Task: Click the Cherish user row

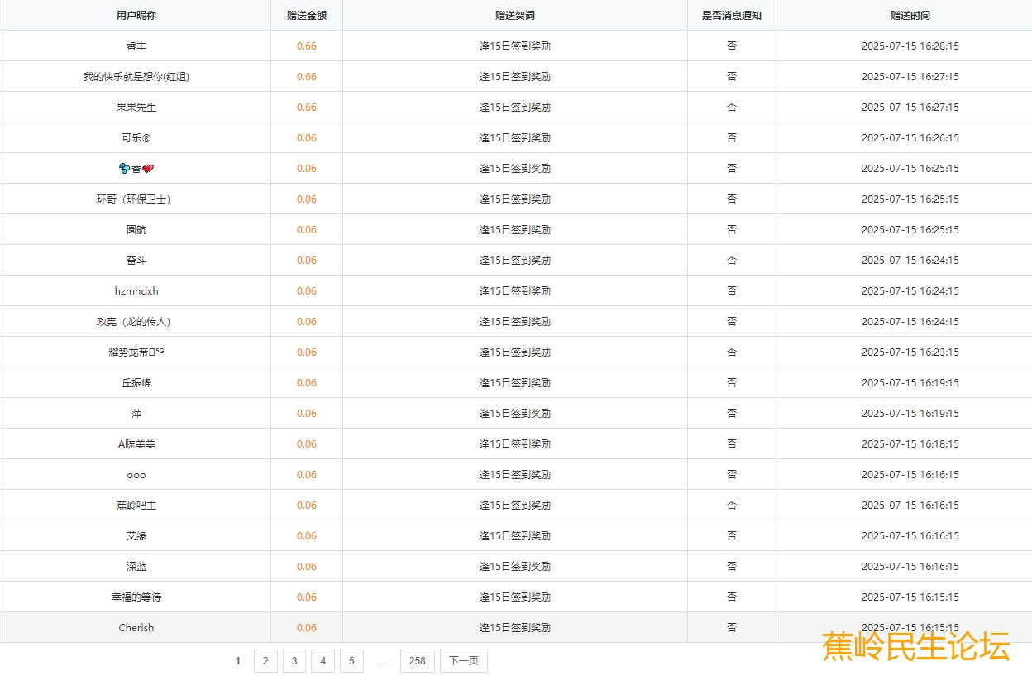Action: (136, 628)
